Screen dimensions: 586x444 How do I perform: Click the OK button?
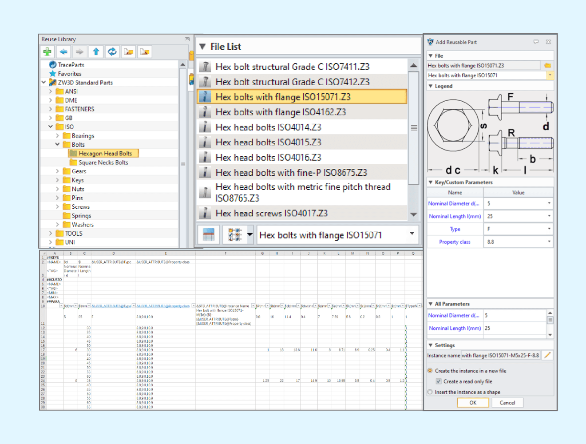pos(473,403)
